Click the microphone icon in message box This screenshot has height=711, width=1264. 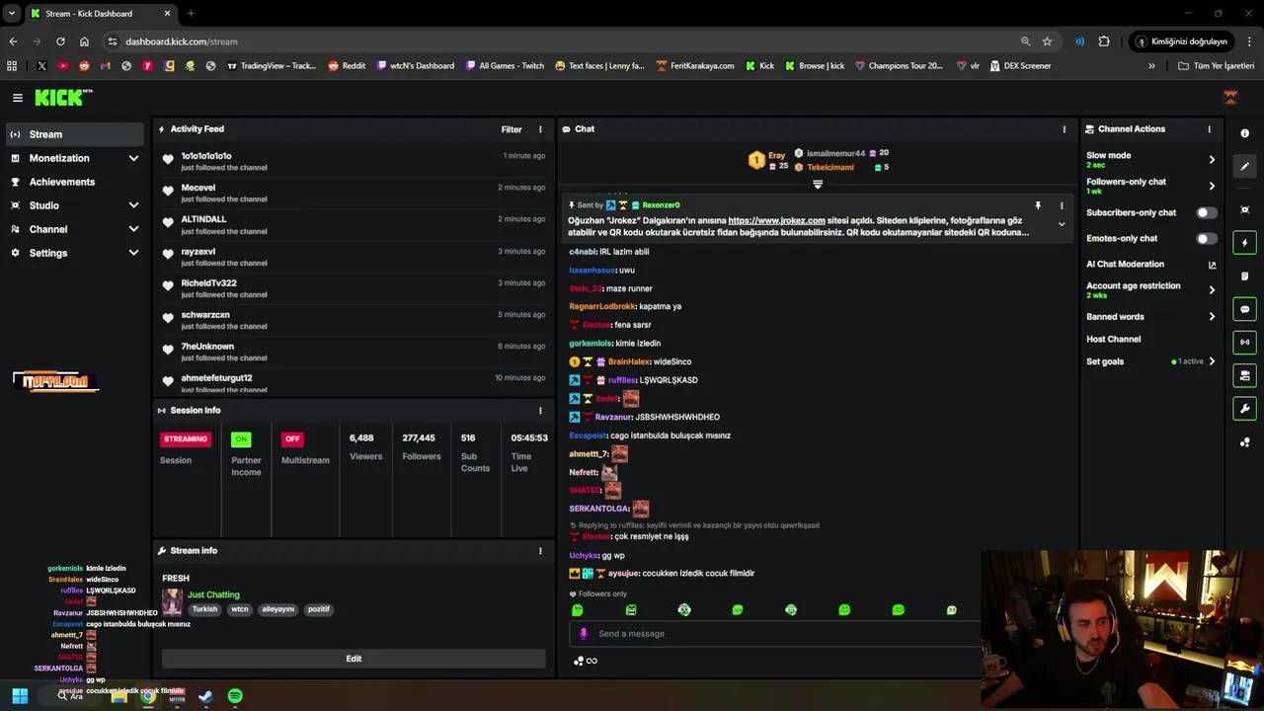click(584, 634)
